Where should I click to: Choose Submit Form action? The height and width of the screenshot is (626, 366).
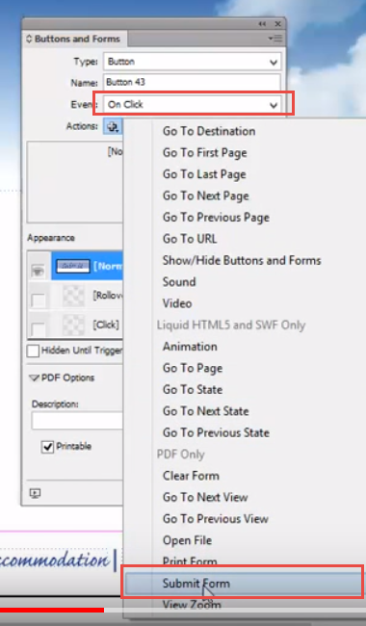[245, 584]
